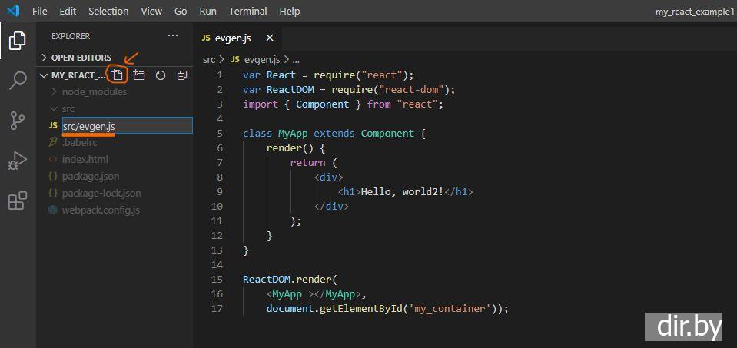The height and width of the screenshot is (348, 737).
Task: Open package.json from the Explorer
Action: point(90,177)
